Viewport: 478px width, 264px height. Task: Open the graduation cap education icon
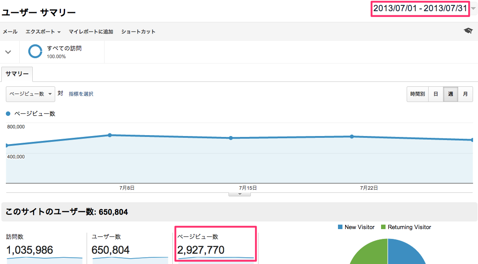tap(468, 30)
